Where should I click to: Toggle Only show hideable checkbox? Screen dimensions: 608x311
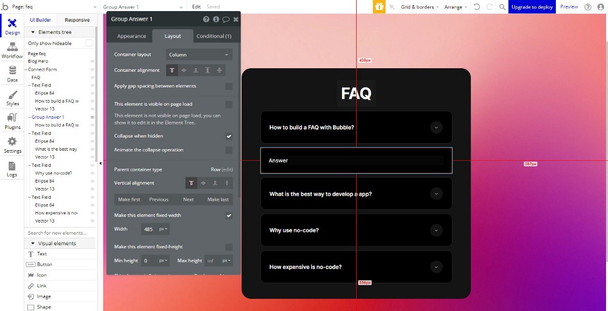point(89,43)
